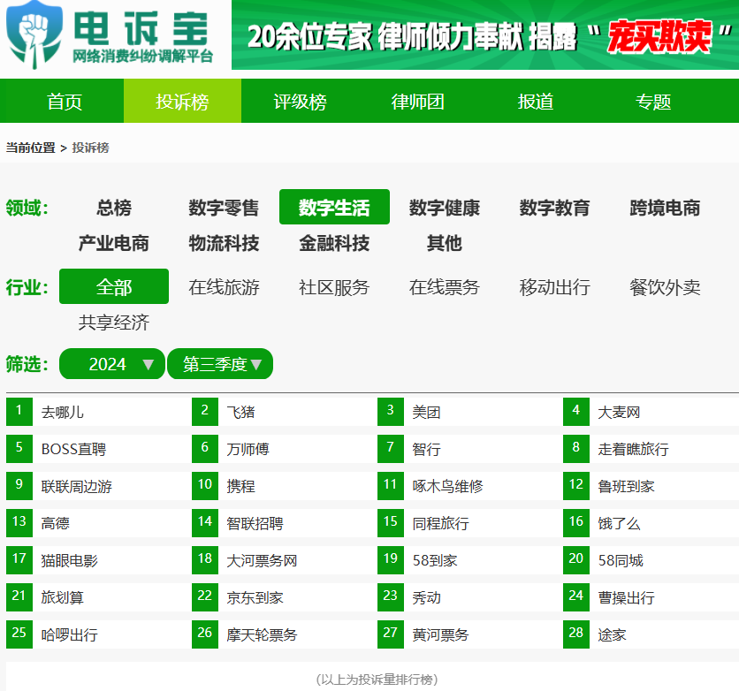This screenshot has height=691, width=739.
Task: Open the 2024 year dropdown
Action: (x=112, y=364)
